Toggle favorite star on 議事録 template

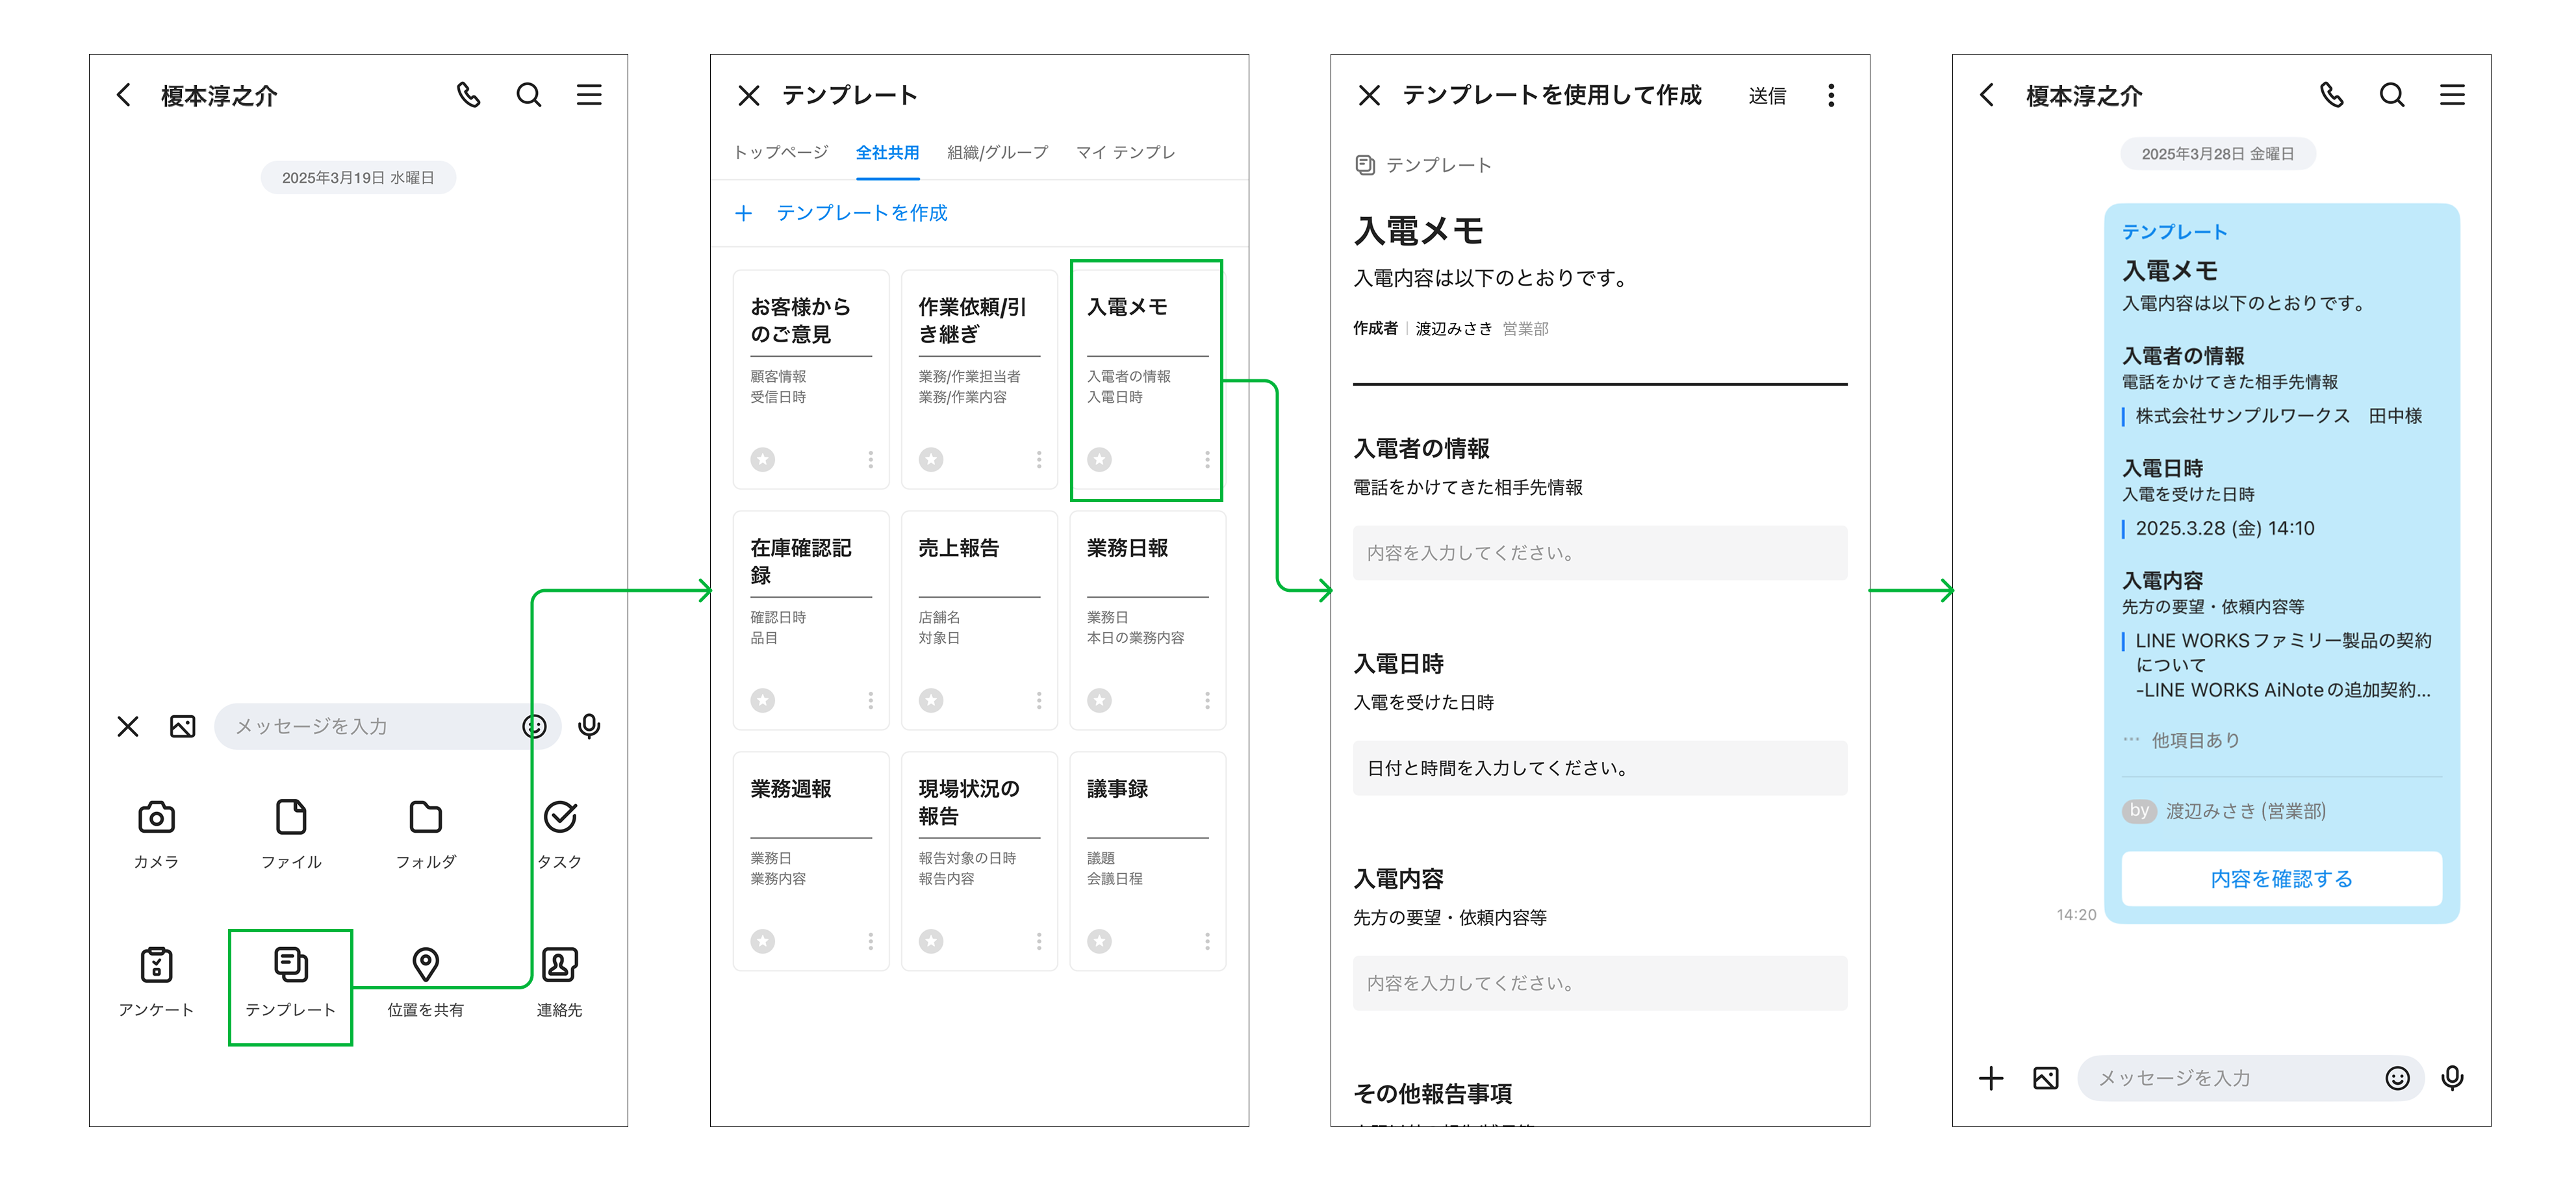coord(1099,941)
